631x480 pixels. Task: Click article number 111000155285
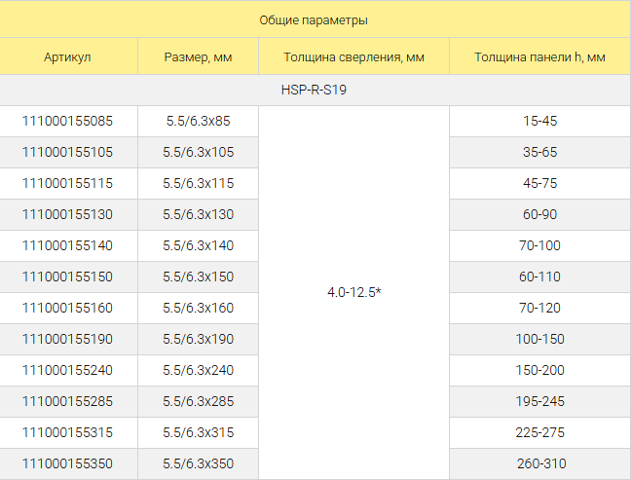[x=67, y=401]
